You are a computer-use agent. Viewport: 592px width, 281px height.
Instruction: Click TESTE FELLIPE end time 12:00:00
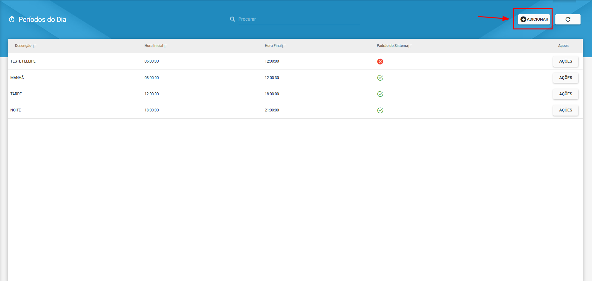[272, 61]
